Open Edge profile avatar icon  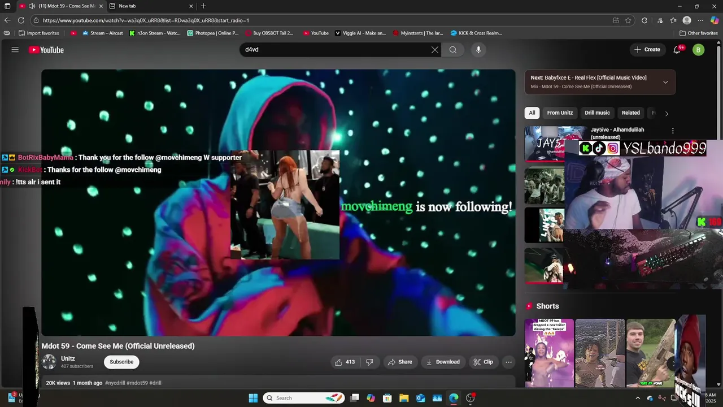click(x=687, y=20)
